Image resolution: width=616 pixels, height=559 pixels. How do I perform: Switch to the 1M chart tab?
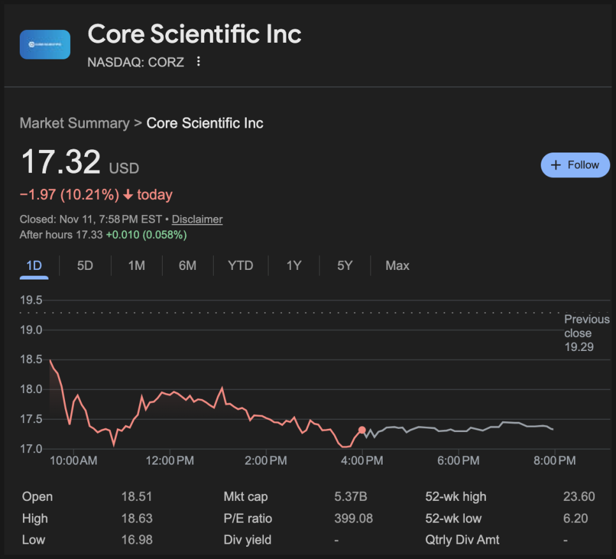click(136, 265)
